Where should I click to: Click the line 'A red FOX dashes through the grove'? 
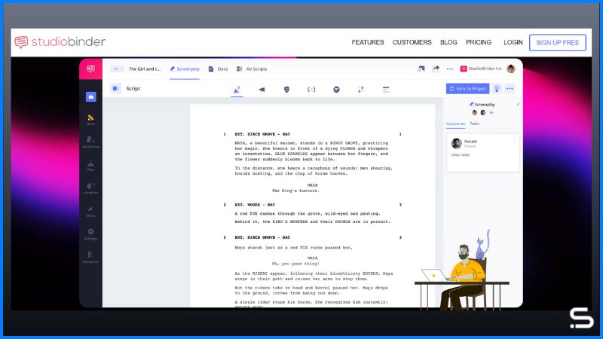pyautogui.click(x=308, y=214)
